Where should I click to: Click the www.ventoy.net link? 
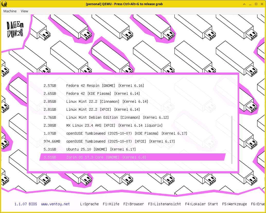tap(55, 204)
